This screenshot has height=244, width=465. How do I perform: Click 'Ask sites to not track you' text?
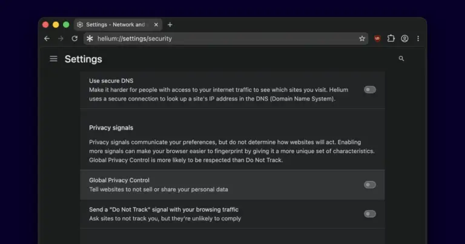pyautogui.click(x=165, y=219)
